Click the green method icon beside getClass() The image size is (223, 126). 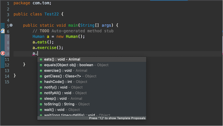[x=41, y=76]
